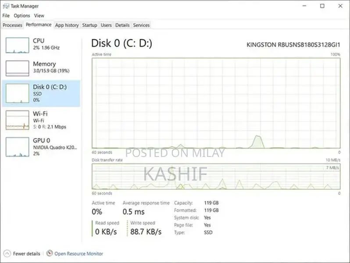350x263 pixels.
Task: Go to the Startup tab
Action: pos(89,25)
